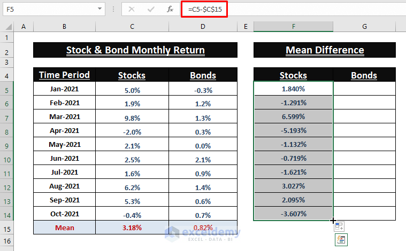Click the Jan-2021 time period cell
This screenshot has height=251, width=406.
pos(64,89)
